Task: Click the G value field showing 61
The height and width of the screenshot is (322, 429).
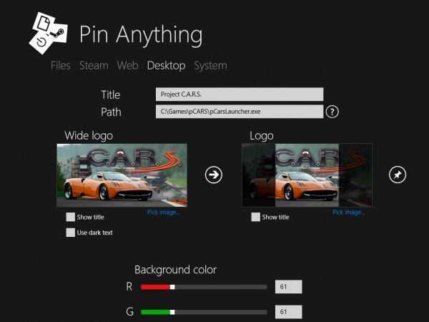Action: [289, 312]
